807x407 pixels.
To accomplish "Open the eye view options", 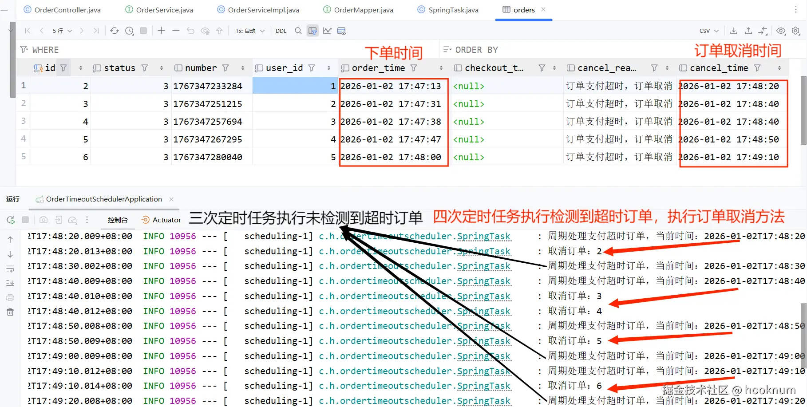I will (781, 31).
